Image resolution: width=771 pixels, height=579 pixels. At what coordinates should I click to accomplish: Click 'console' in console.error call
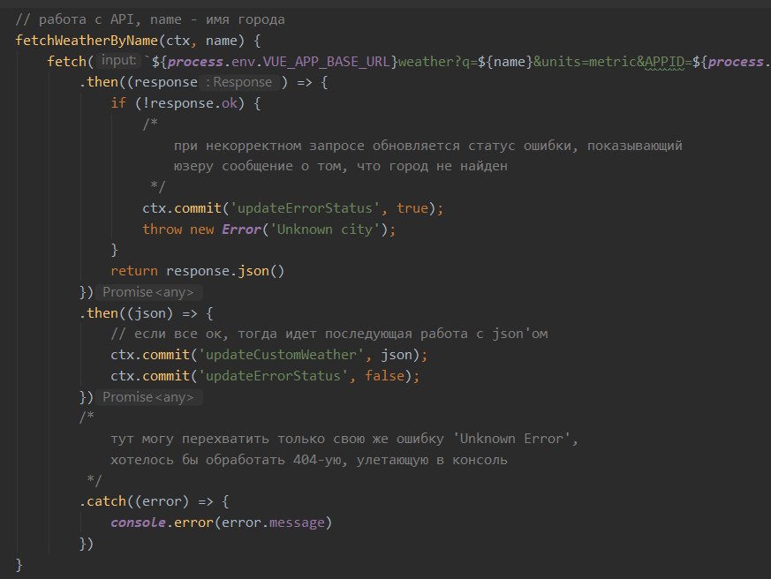(x=138, y=522)
